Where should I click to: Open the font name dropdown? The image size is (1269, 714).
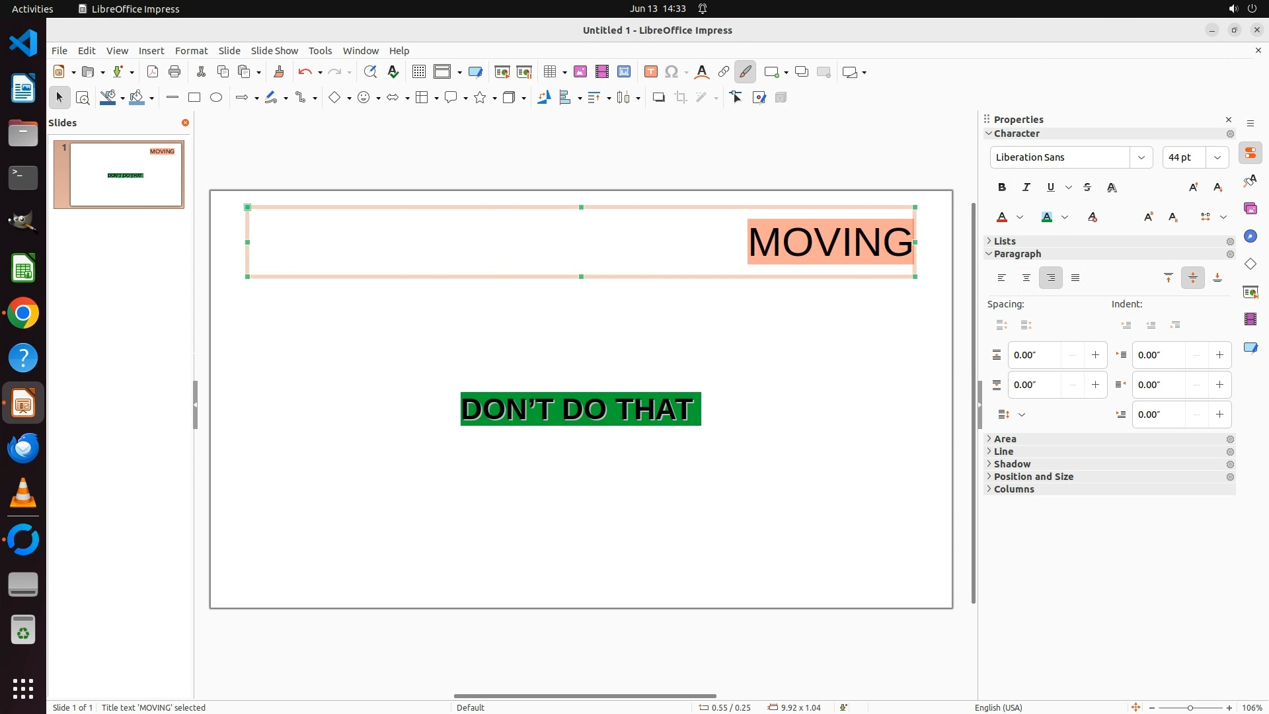pyautogui.click(x=1141, y=157)
